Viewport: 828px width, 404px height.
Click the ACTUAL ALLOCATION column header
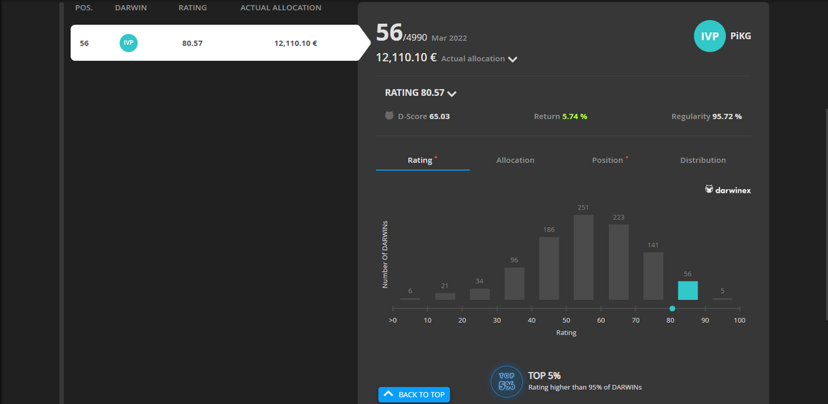point(280,8)
